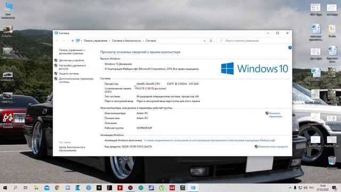Image resolution: width=341 pixels, height=192 pixels.
Task: Expand the address bar history dropdown
Action: click(205, 41)
